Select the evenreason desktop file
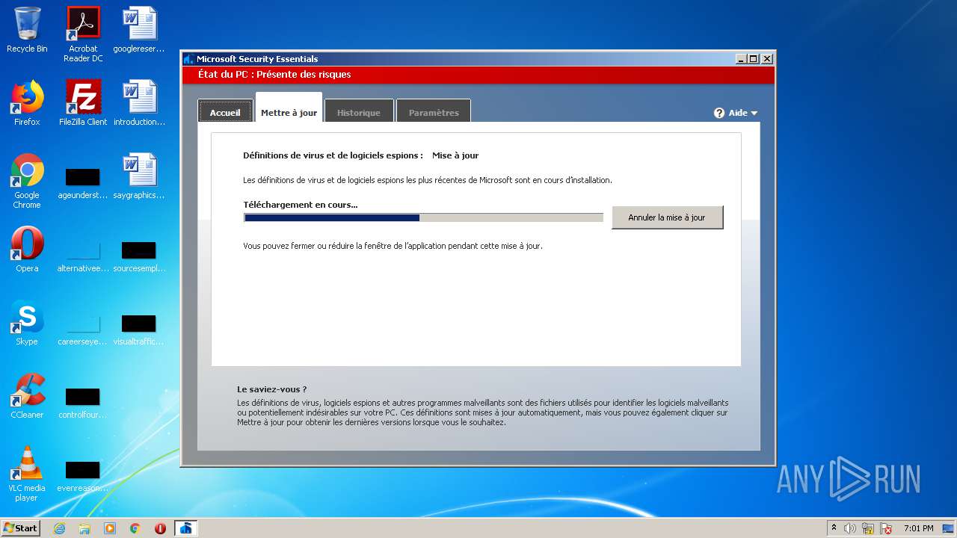Viewport: 957px width, 538px height. [x=83, y=477]
